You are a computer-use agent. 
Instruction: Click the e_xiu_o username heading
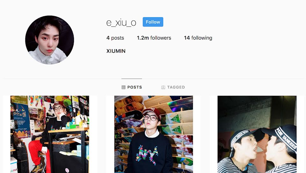pyautogui.click(x=121, y=23)
